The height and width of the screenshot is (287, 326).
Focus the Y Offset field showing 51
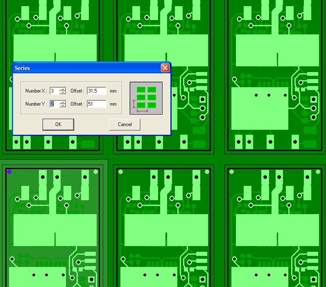coord(97,104)
